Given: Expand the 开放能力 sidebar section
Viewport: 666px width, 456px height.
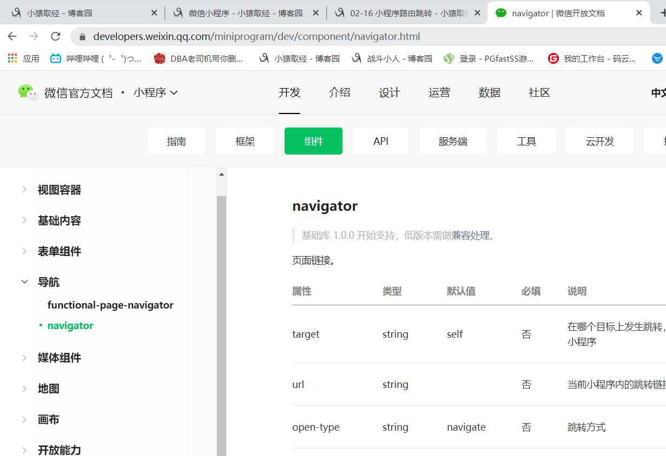Looking at the screenshot, I should pos(51,450).
